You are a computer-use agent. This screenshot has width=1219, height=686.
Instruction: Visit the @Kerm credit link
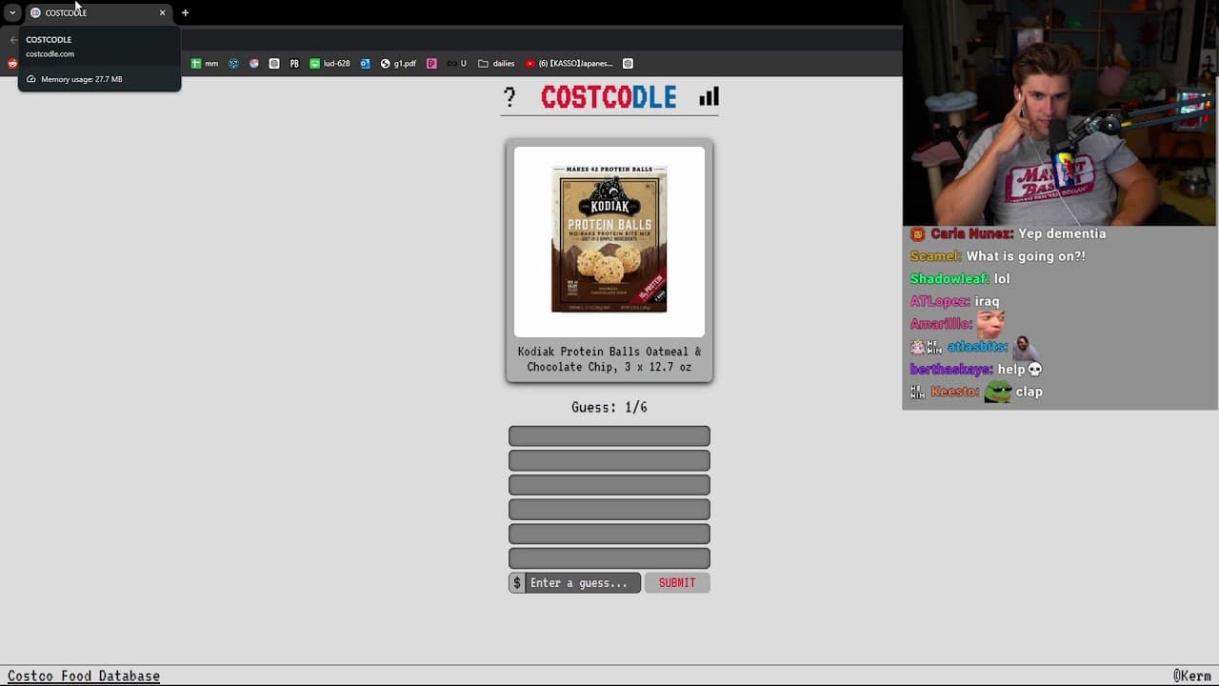1191,676
